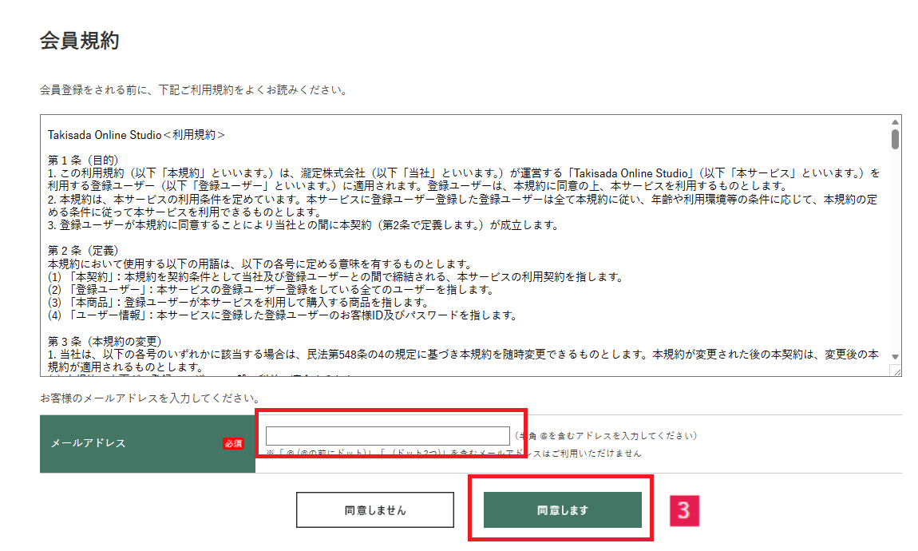
Task: Click the （1）「本契約」 definition line
Action: point(336,276)
